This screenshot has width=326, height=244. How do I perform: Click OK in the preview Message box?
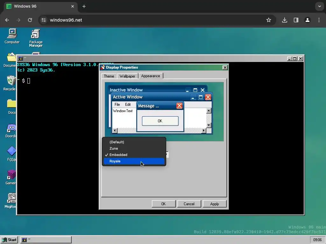(160, 121)
